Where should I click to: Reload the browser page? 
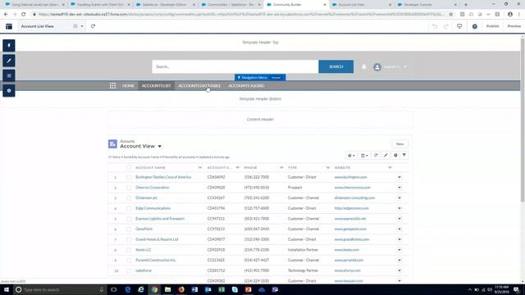click(x=24, y=15)
